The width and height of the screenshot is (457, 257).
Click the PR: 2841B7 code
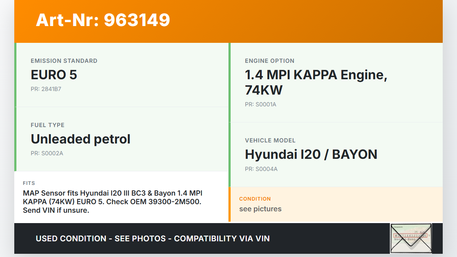[x=46, y=89]
